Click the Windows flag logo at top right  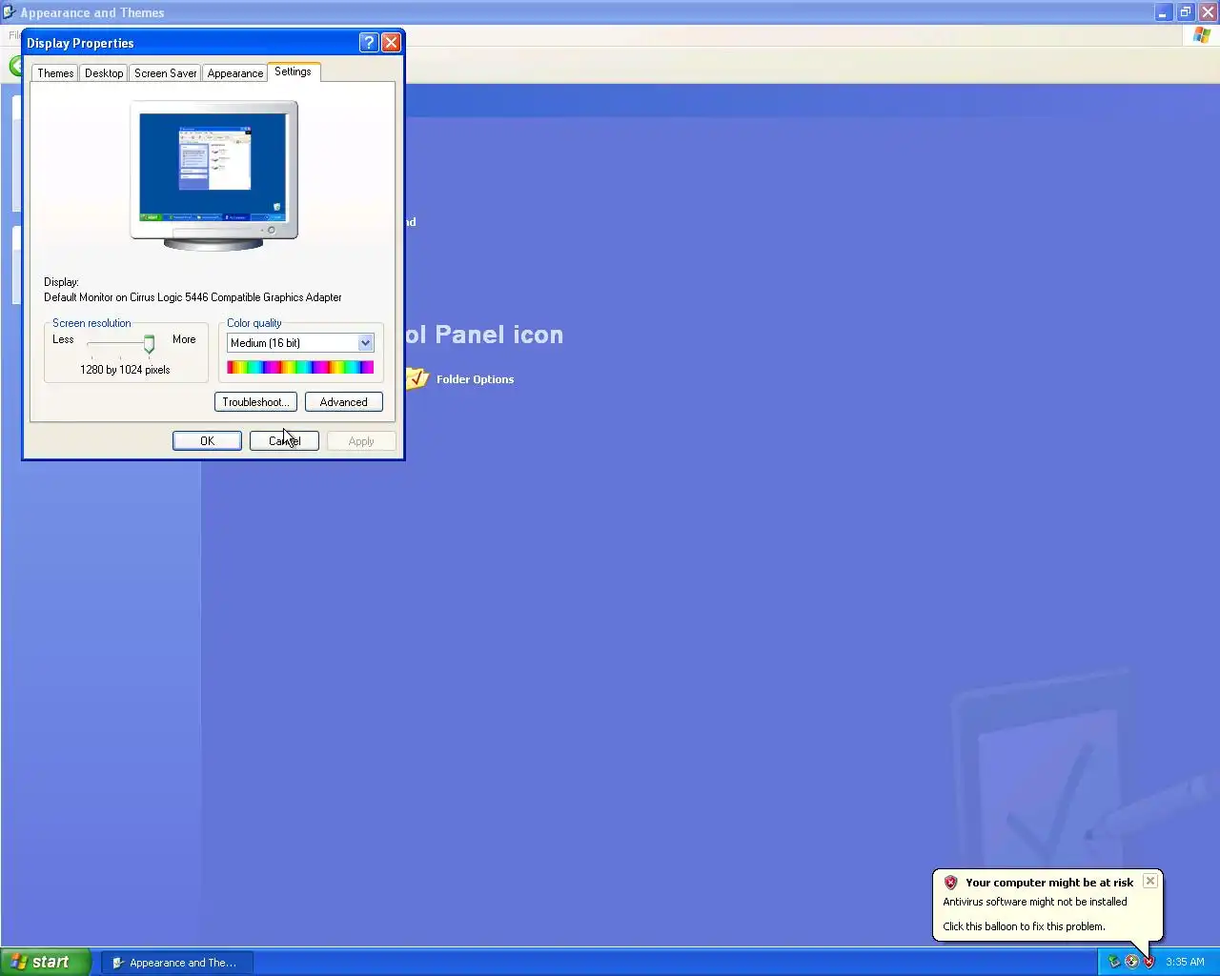[1202, 35]
